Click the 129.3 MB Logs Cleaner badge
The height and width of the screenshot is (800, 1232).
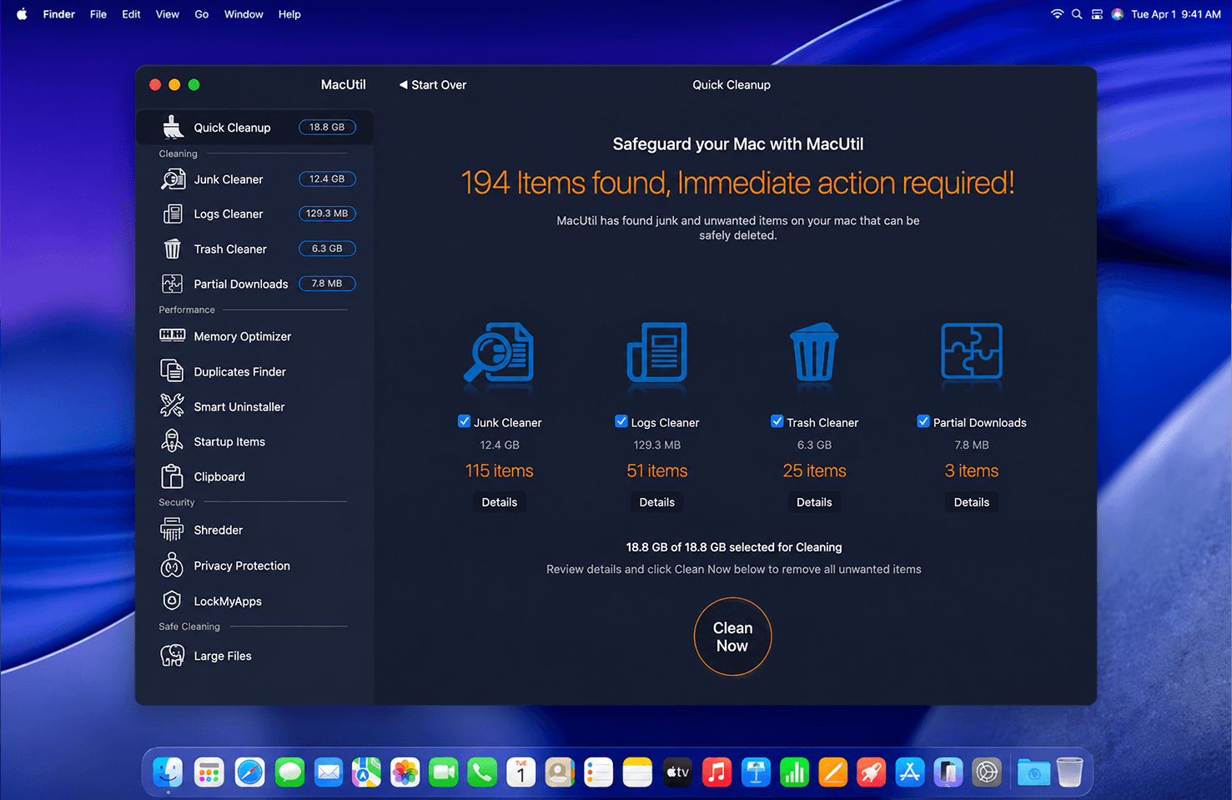(327, 214)
